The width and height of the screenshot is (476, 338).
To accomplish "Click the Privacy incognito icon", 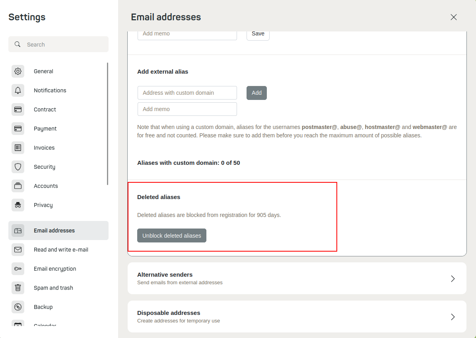I will click(x=18, y=205).
